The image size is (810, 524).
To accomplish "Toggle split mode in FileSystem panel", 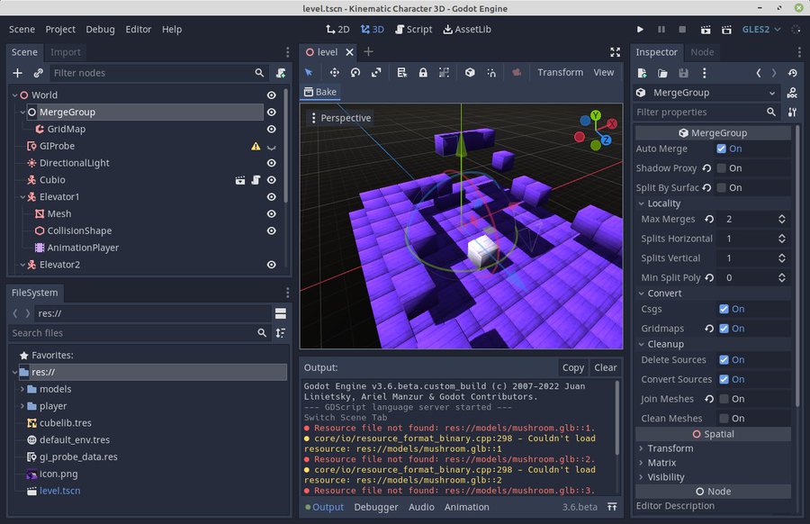I will click(281, 313).
